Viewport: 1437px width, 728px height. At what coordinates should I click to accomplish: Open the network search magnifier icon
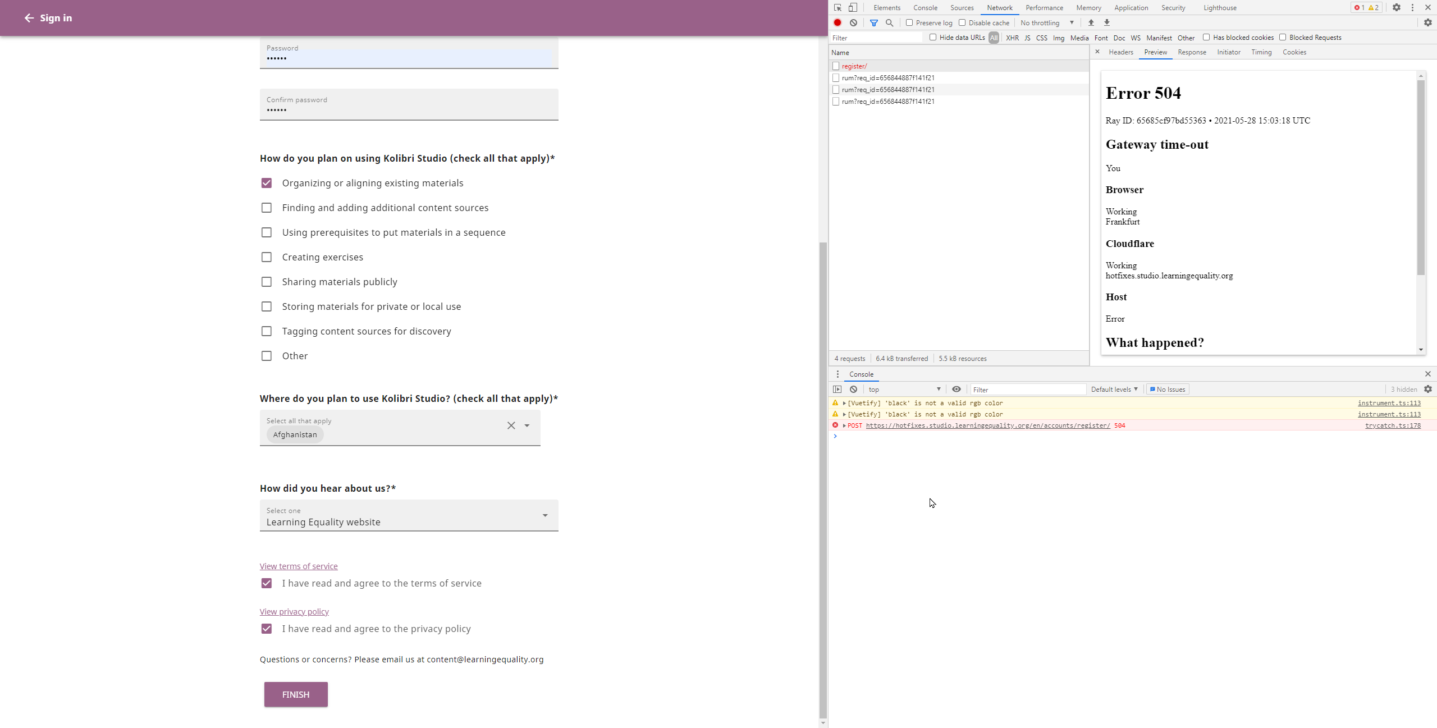pos(890,22)
